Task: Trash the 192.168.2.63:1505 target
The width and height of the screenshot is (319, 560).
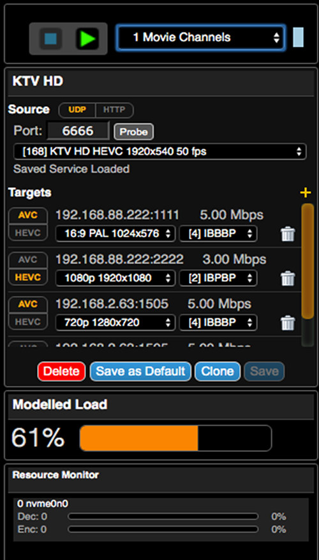Action: 288,323
